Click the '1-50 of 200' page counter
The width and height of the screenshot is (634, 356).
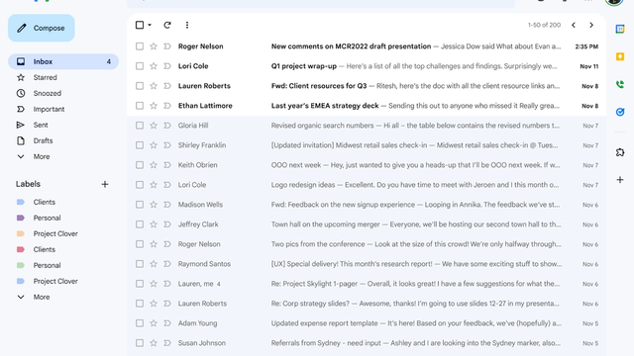[544, 25]
